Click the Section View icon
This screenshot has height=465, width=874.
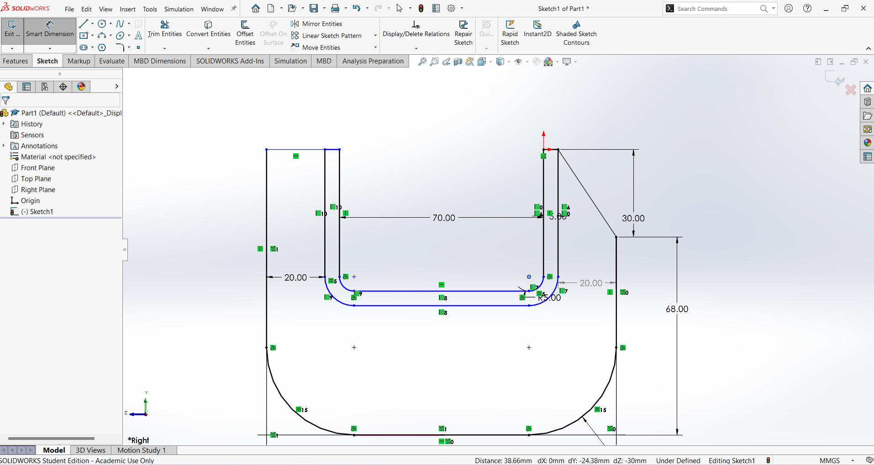tap(458, 62)
